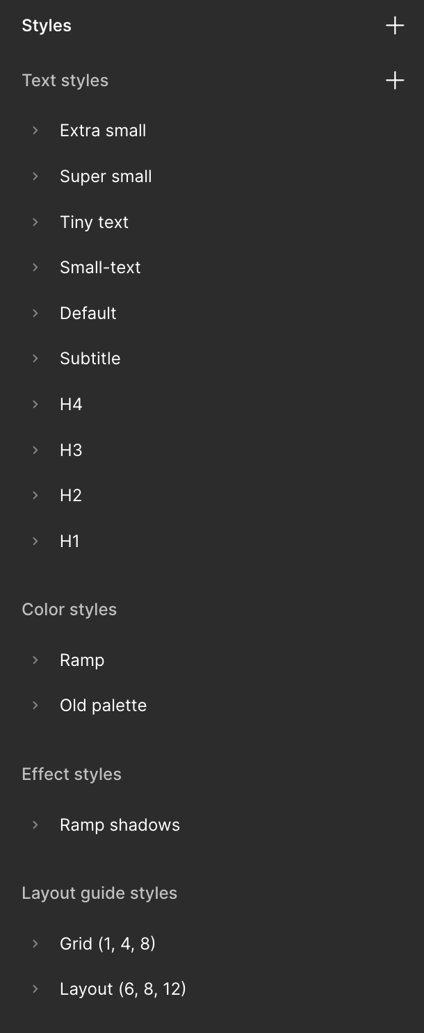Click the plus icon beside Styles header
The image size is (424, 1033).
pyautogui.click(x=395, y=26)
